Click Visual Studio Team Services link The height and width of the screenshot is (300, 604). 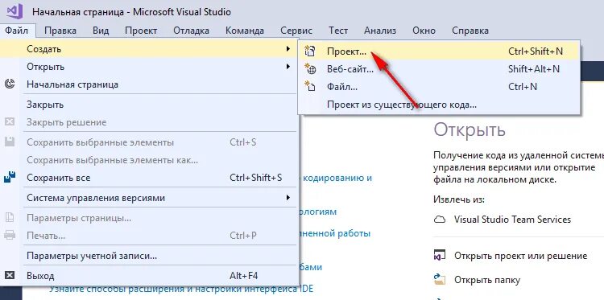tap(512, 220)
